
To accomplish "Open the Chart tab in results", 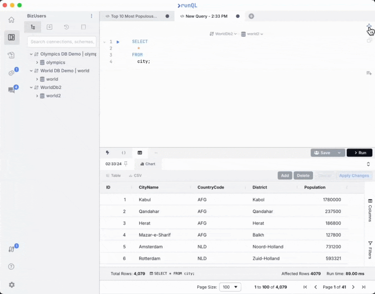I will tap(148, 164).
